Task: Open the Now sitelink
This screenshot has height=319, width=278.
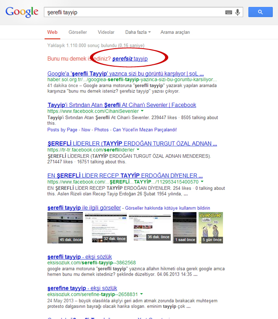Action: (86, 130)
